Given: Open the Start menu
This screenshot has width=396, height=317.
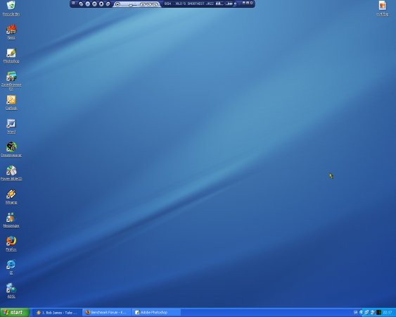Looking at the screenshot, I should pyautogui.click(x=15, y=313).
